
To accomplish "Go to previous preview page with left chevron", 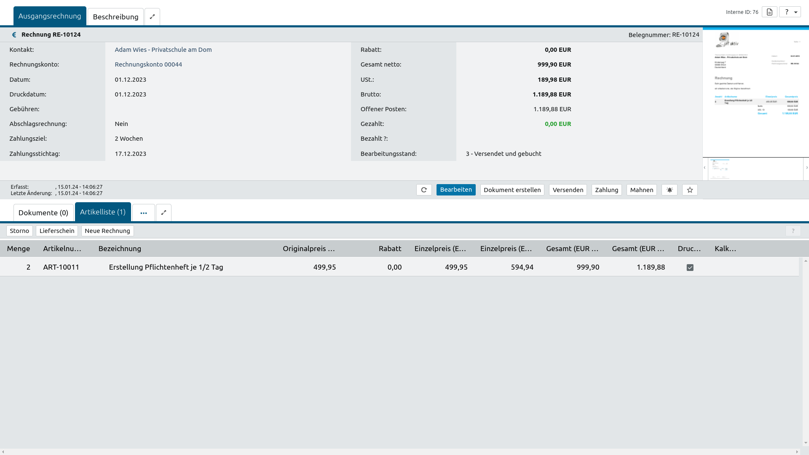I will pos(705,168).
